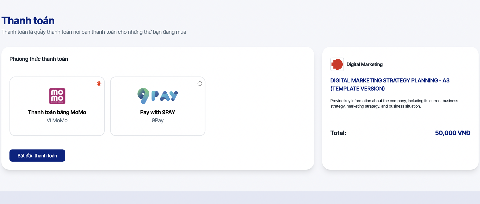Click the "Thanh toán" page title

(x=28, y=21)
